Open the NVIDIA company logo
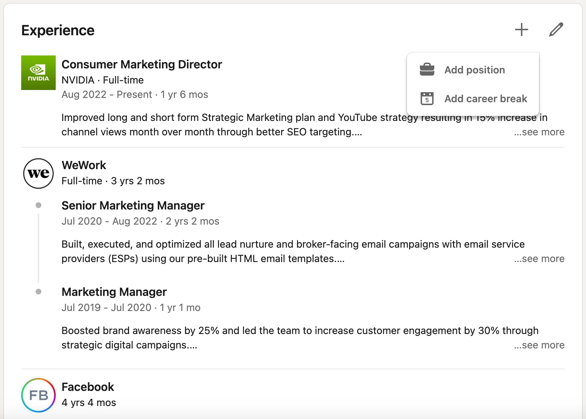The width and height of the screenshot is (586, 419). click(38, 73)
